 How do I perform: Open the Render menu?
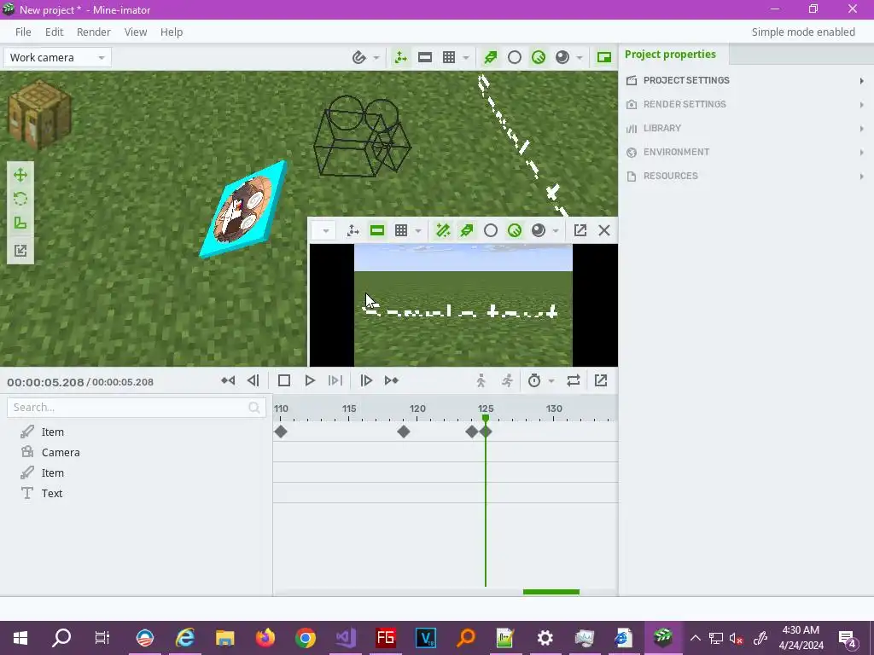click(94, 32)
